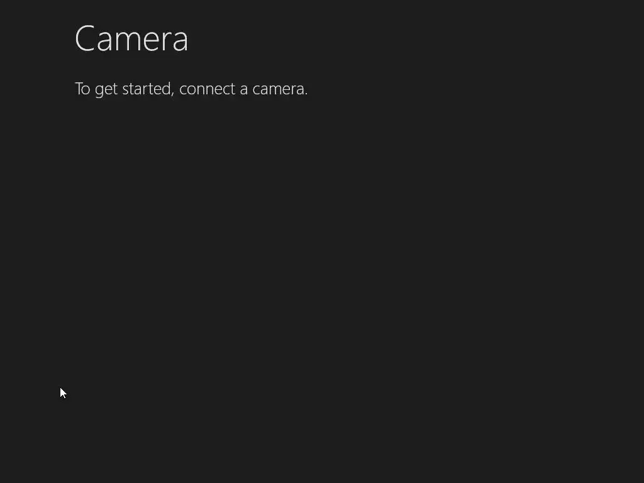Click the "To get started, connect a camera." message
This screenshot has width=644, height=483.
click(191, 89)
